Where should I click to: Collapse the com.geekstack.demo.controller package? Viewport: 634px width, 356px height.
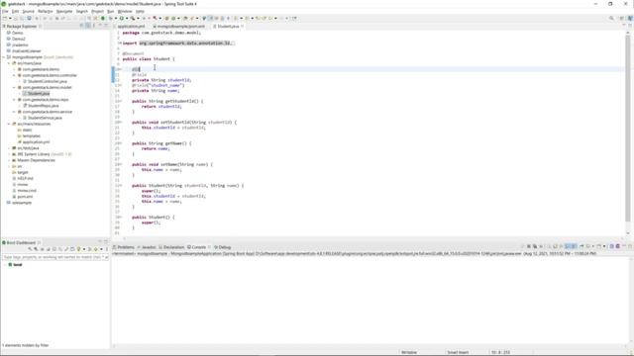point(15,75)
